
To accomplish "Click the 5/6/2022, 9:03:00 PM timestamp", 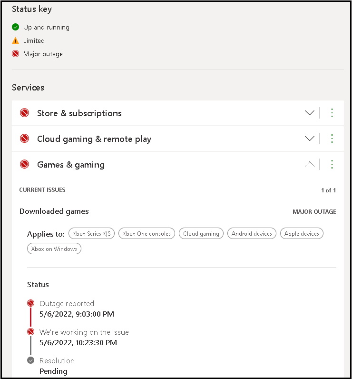I will pyautogui.click(x=77, y=314).
